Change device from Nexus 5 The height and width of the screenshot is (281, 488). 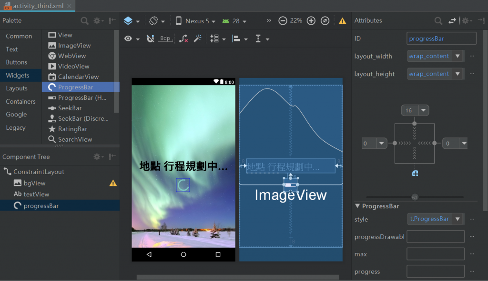pos(195,21)
